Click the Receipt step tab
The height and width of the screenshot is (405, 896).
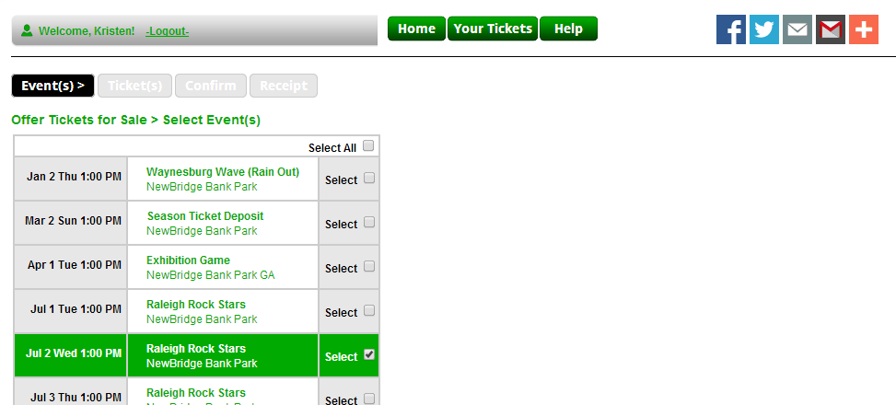[283, 86]
